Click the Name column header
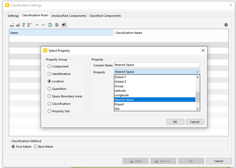Image resolution: width=236 pixels, height=168 pixels. tap(62, 33)
